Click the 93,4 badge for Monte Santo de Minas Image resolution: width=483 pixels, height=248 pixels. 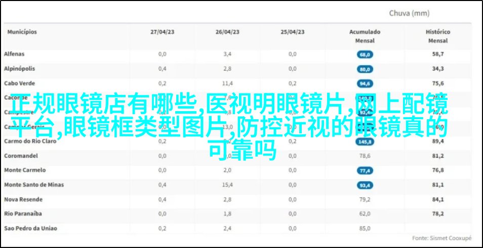[x=365, y=185]
